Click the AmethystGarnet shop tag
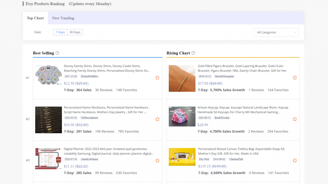Viewport: 328px width, 184px height. click(x=90, y=159)
